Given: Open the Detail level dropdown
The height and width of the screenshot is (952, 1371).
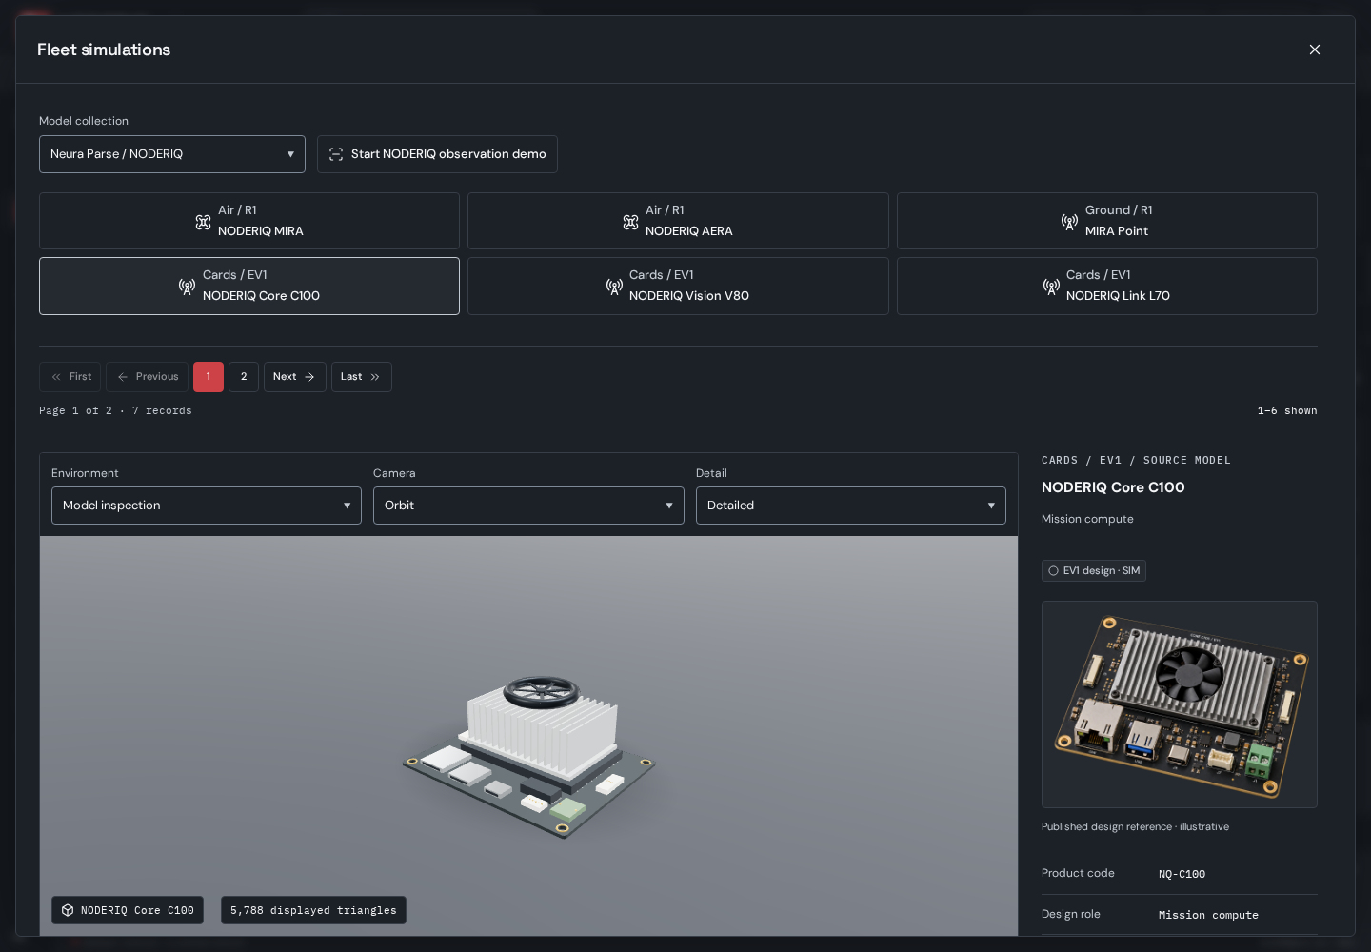Looking at the screenshot, I should coord(851,506).
